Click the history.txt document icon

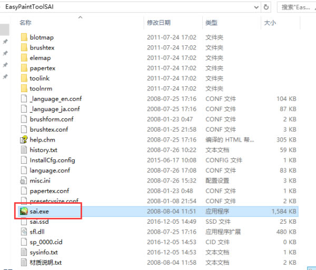click(24, 150)
